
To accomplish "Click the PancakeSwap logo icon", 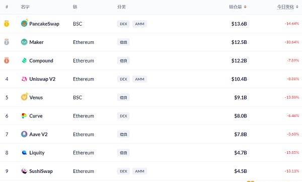I will point(24,23).
